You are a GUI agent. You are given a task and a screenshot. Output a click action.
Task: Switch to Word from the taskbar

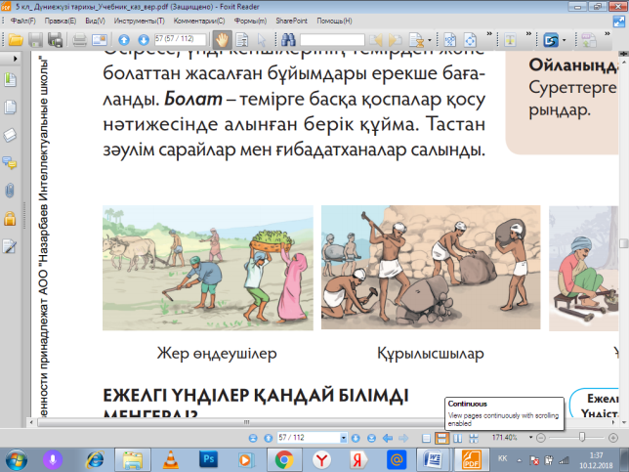tap(434, 460)
